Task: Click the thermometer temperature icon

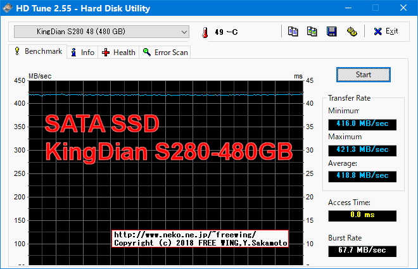Action: (x=205, y=32)
